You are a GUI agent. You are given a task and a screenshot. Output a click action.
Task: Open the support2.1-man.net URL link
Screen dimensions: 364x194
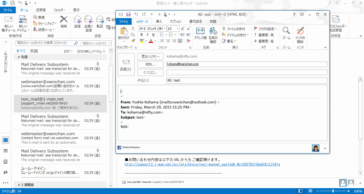point(202,164)
